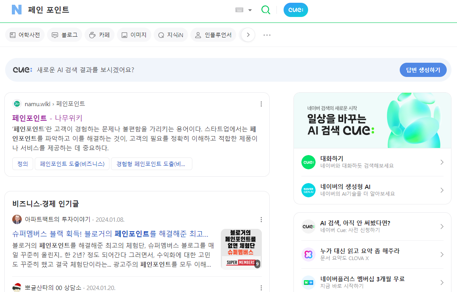Click the Naver N logo
This screenshot has height=292, width=457.
click(x=17, y=9)
